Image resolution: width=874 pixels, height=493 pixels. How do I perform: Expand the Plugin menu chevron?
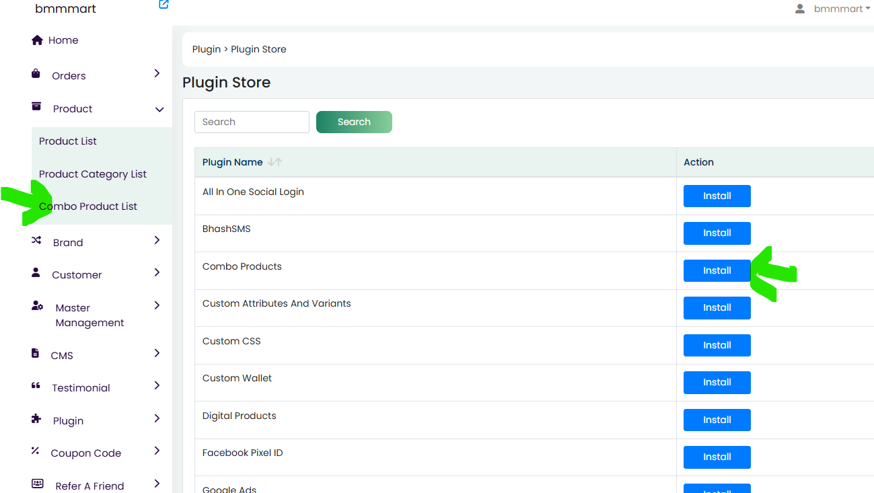(x=157, y=418)
